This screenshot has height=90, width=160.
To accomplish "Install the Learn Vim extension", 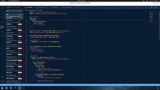I will click(20, 24).
